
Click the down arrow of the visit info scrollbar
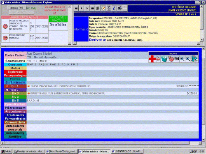pyautogui.click(x=201, y=40)
